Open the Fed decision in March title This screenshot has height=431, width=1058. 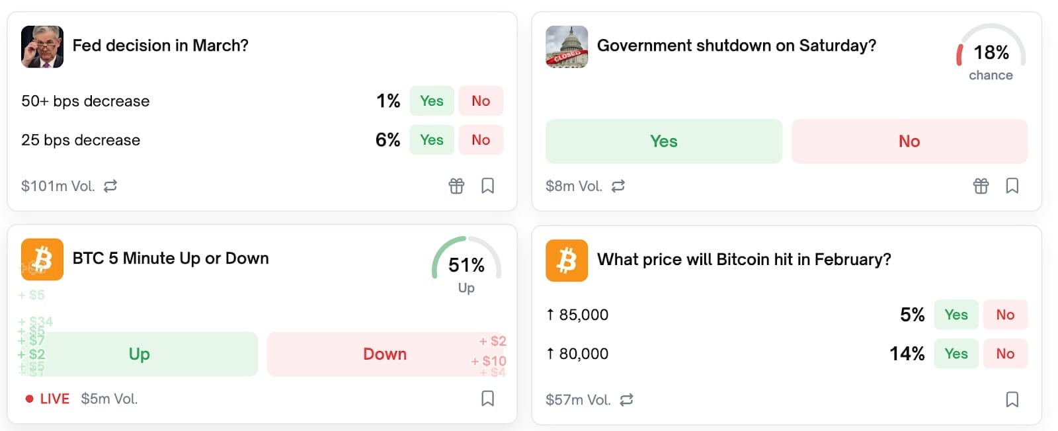click(161, 46)
